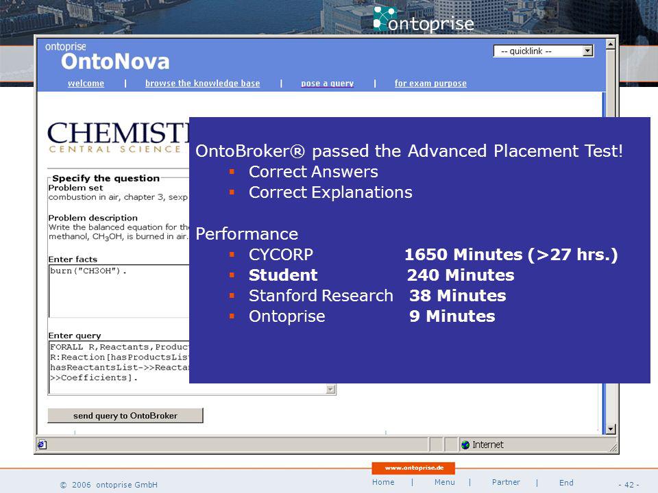Click the OntoNova title in the header
Screen dimensions: 658x493
(115, 62)
